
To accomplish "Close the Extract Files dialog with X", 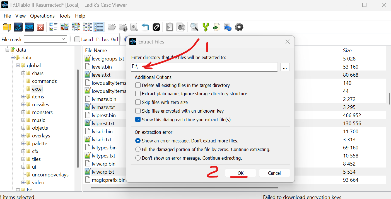I will [288, 42].
